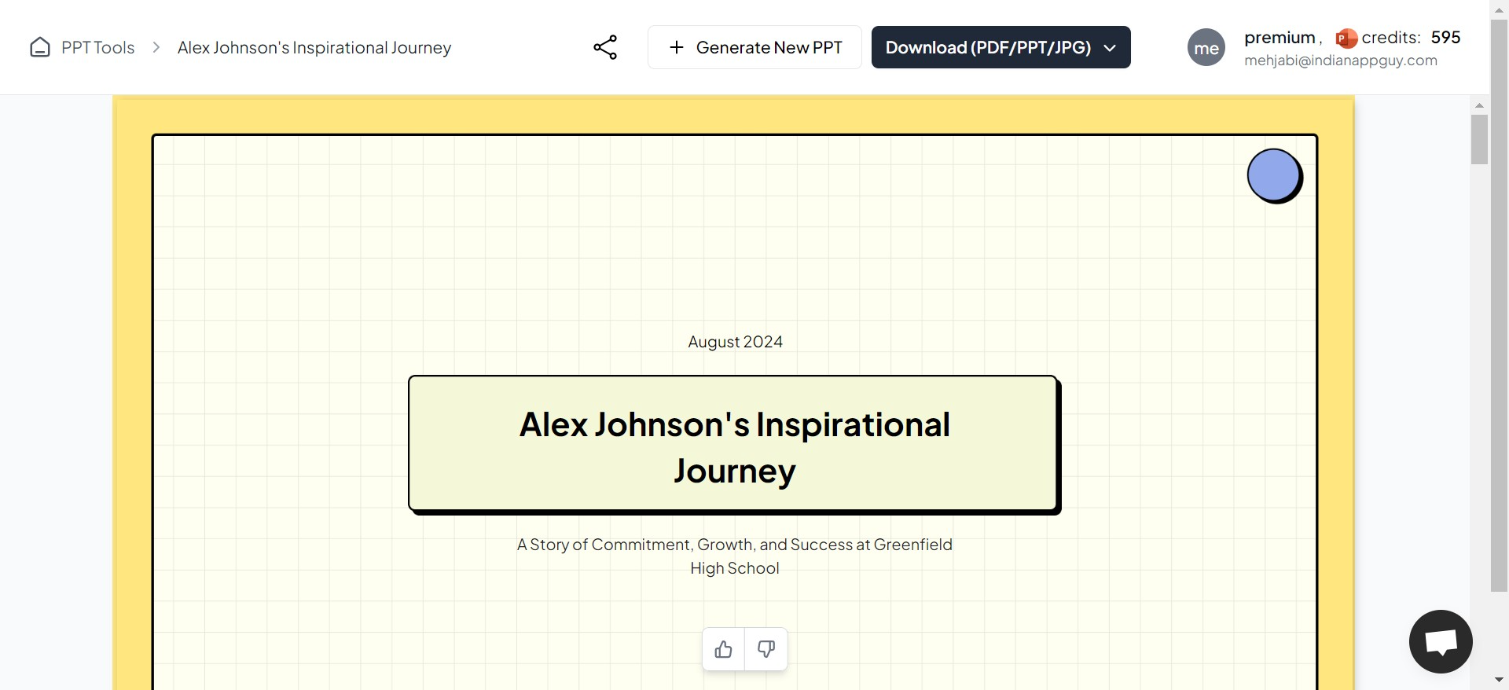Select the Alex Johnson's Inspirational Journey breadcrumb

(314, 48)
